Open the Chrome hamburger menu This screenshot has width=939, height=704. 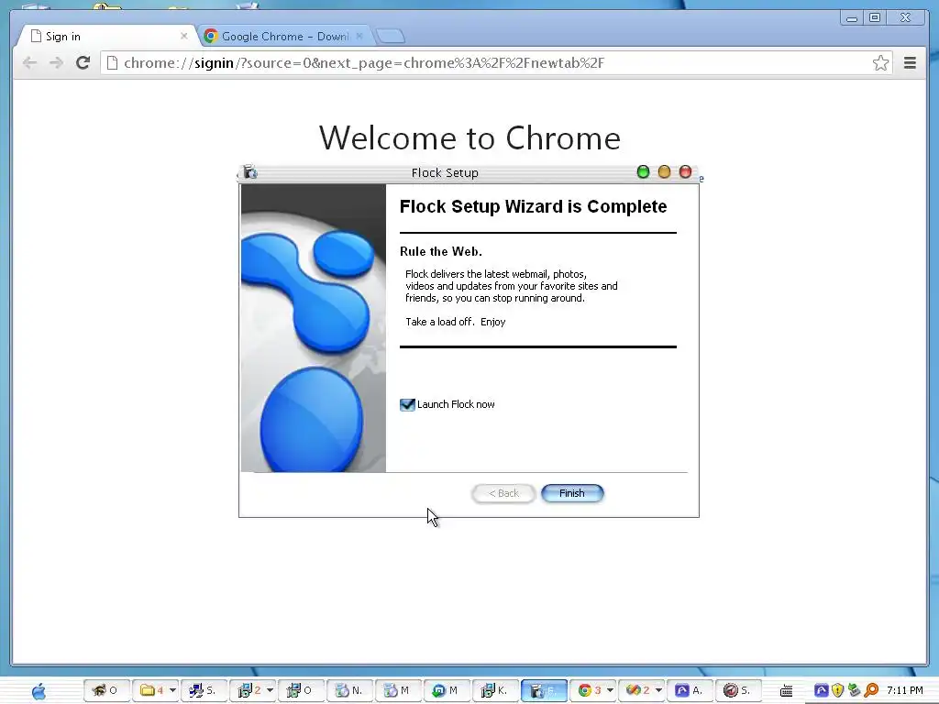pos(910,63)
